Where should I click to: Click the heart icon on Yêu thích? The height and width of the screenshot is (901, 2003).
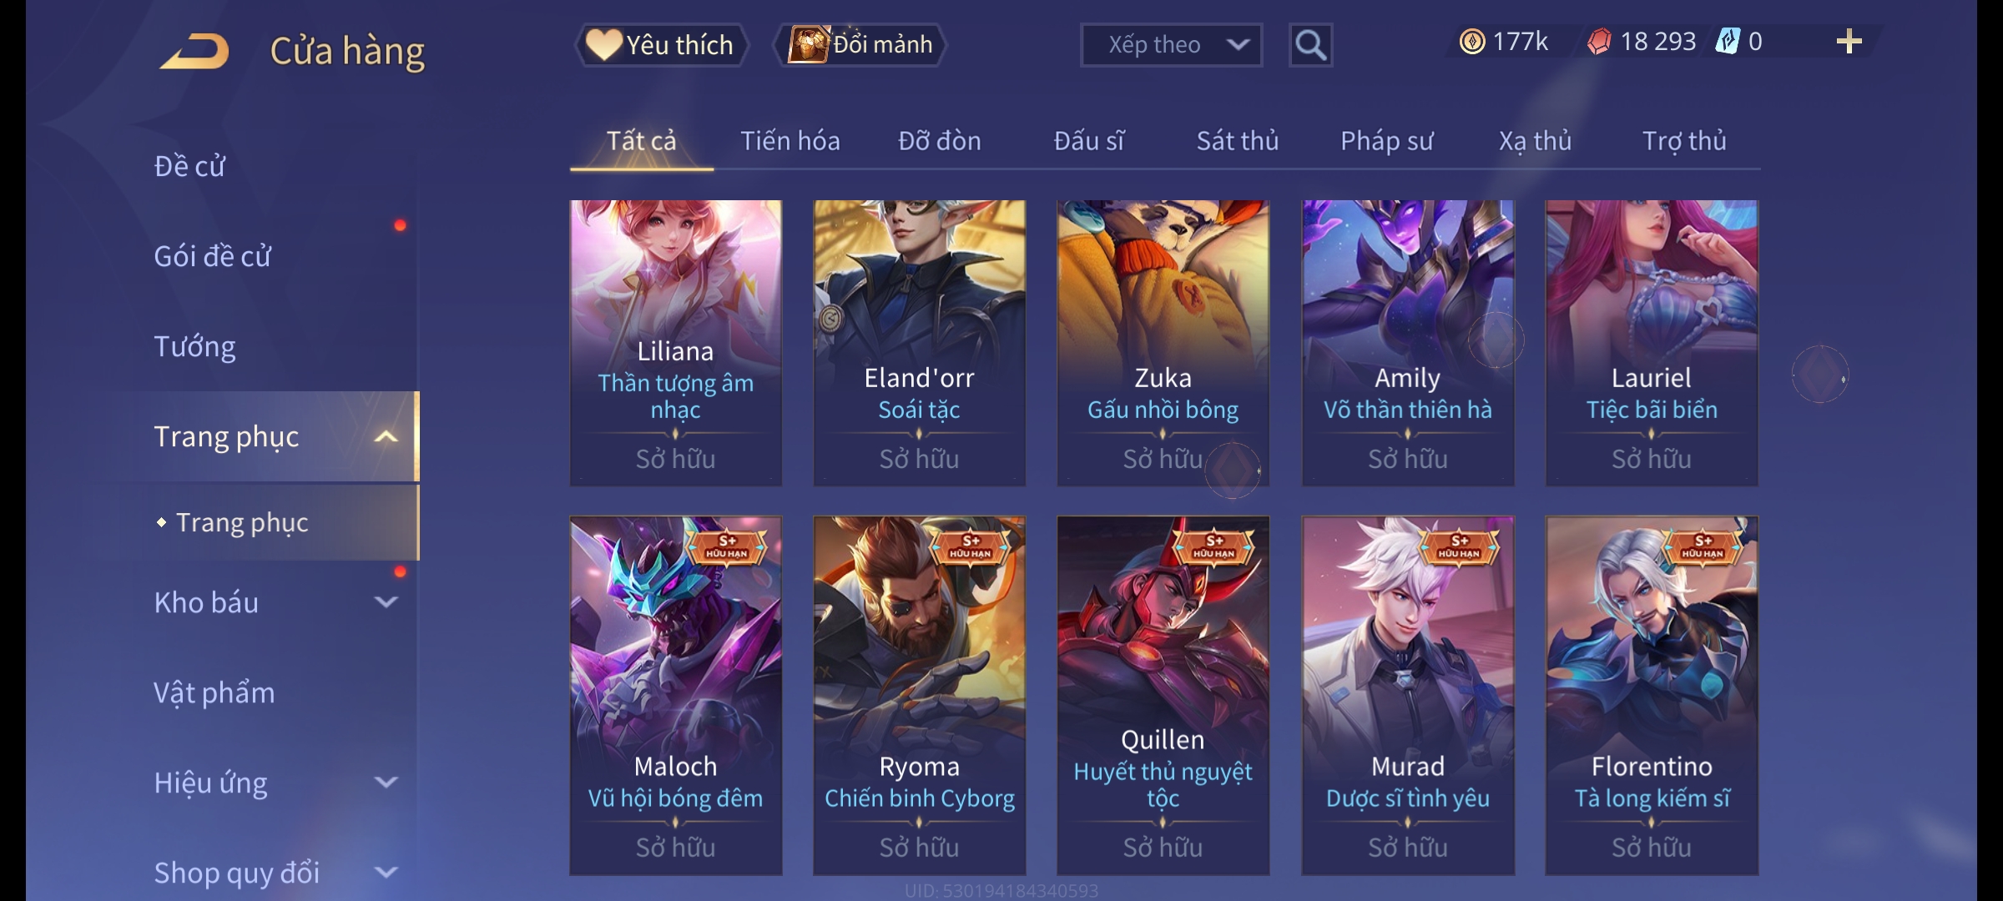tap(603, 44)
